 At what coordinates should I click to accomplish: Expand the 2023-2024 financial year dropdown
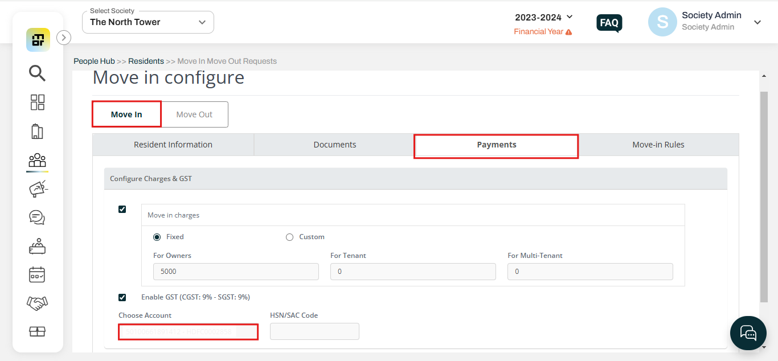click(543, 17)
